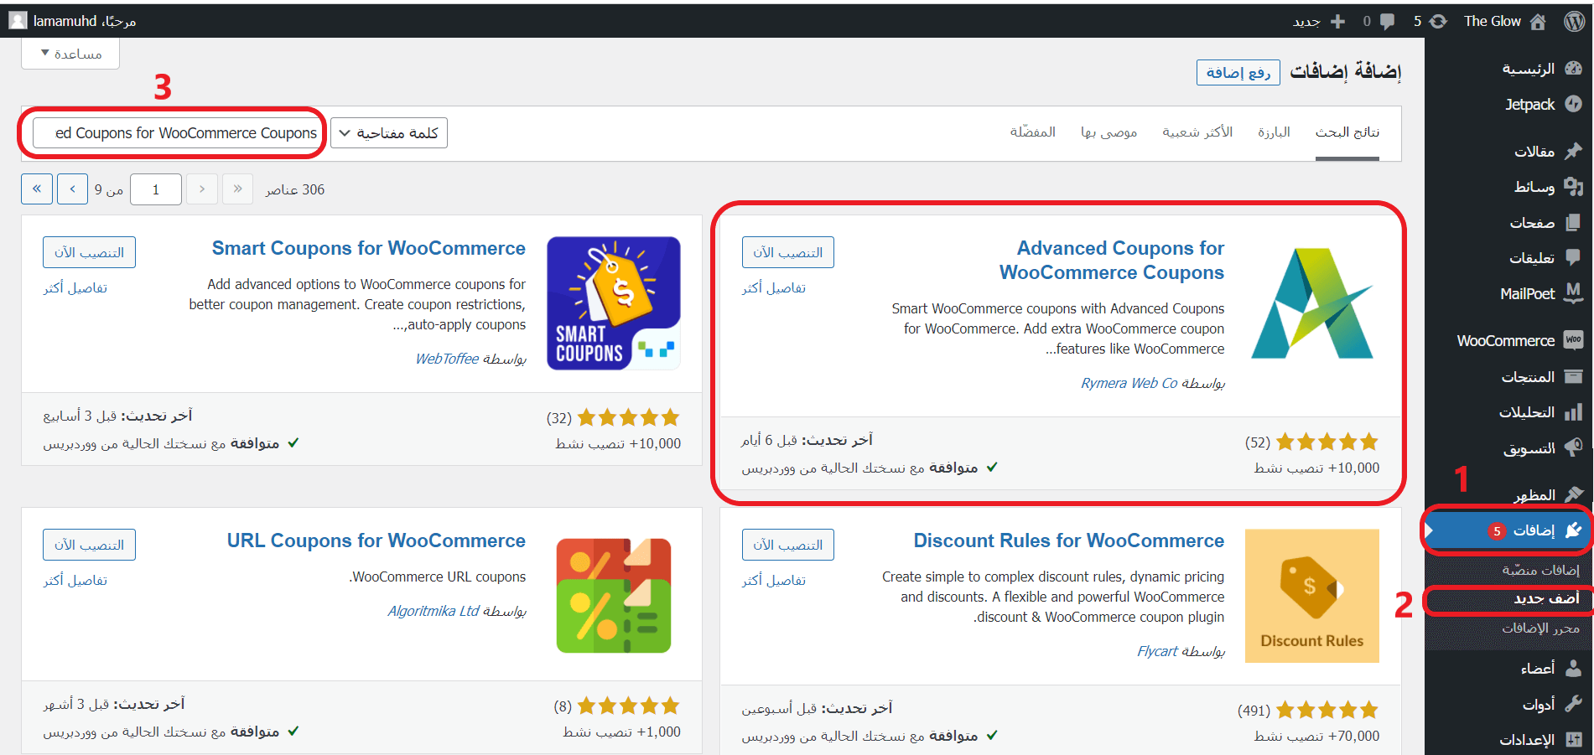This screenshot has height=755, width=1594.
Task: Open the إضافات plugin icon
Action: tap(1574, 530)
